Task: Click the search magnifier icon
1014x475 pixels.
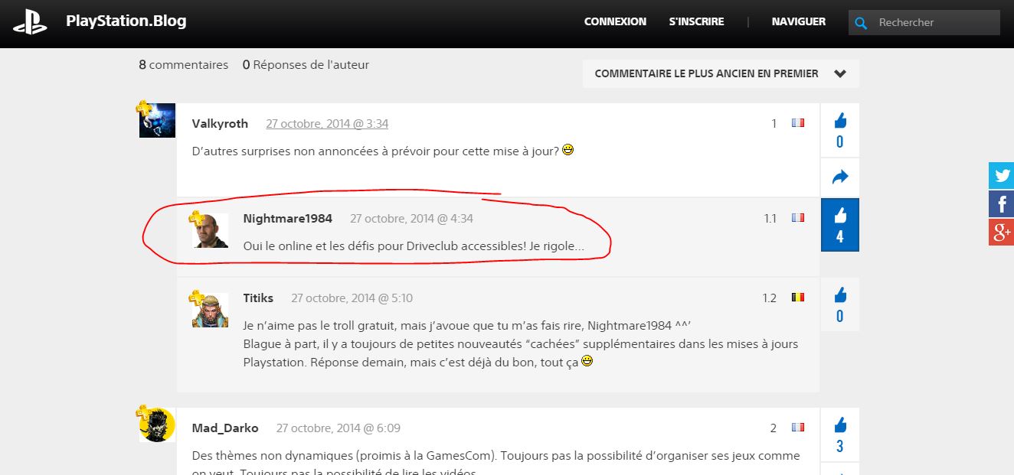Action: coord(861,24)
